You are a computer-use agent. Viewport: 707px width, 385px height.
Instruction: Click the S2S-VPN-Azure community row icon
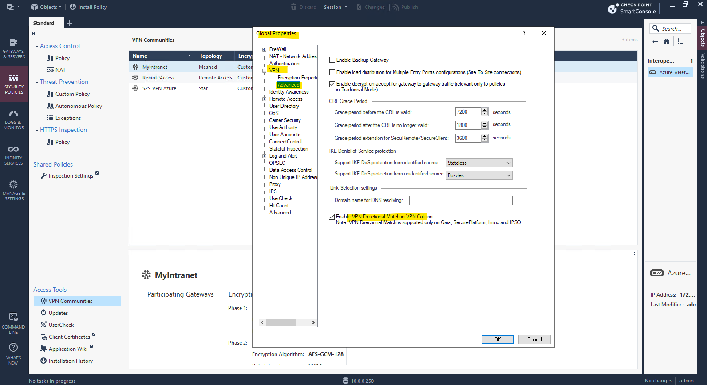(x=135, y=88)
